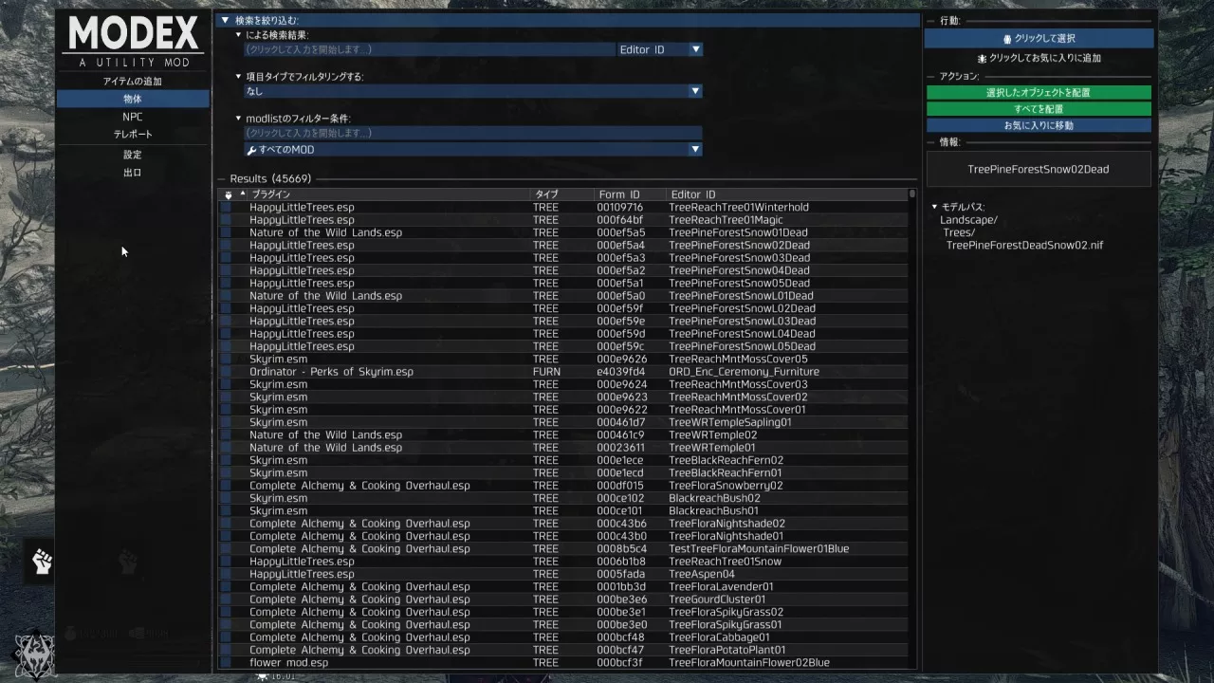Check the box beside ORD_Enc_Ceremony_Furniture
The width and height of the screenshot is (1214, 683).
click(226, 372)
